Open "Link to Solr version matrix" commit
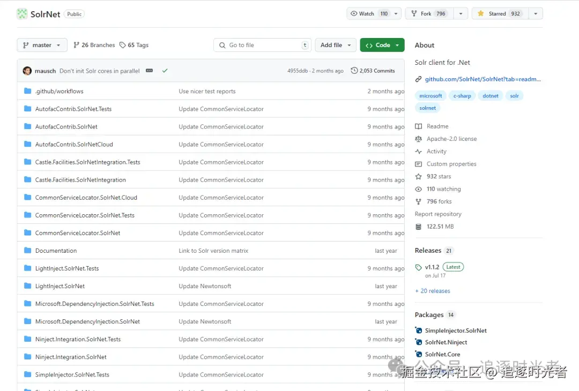 tap(213, 251)
